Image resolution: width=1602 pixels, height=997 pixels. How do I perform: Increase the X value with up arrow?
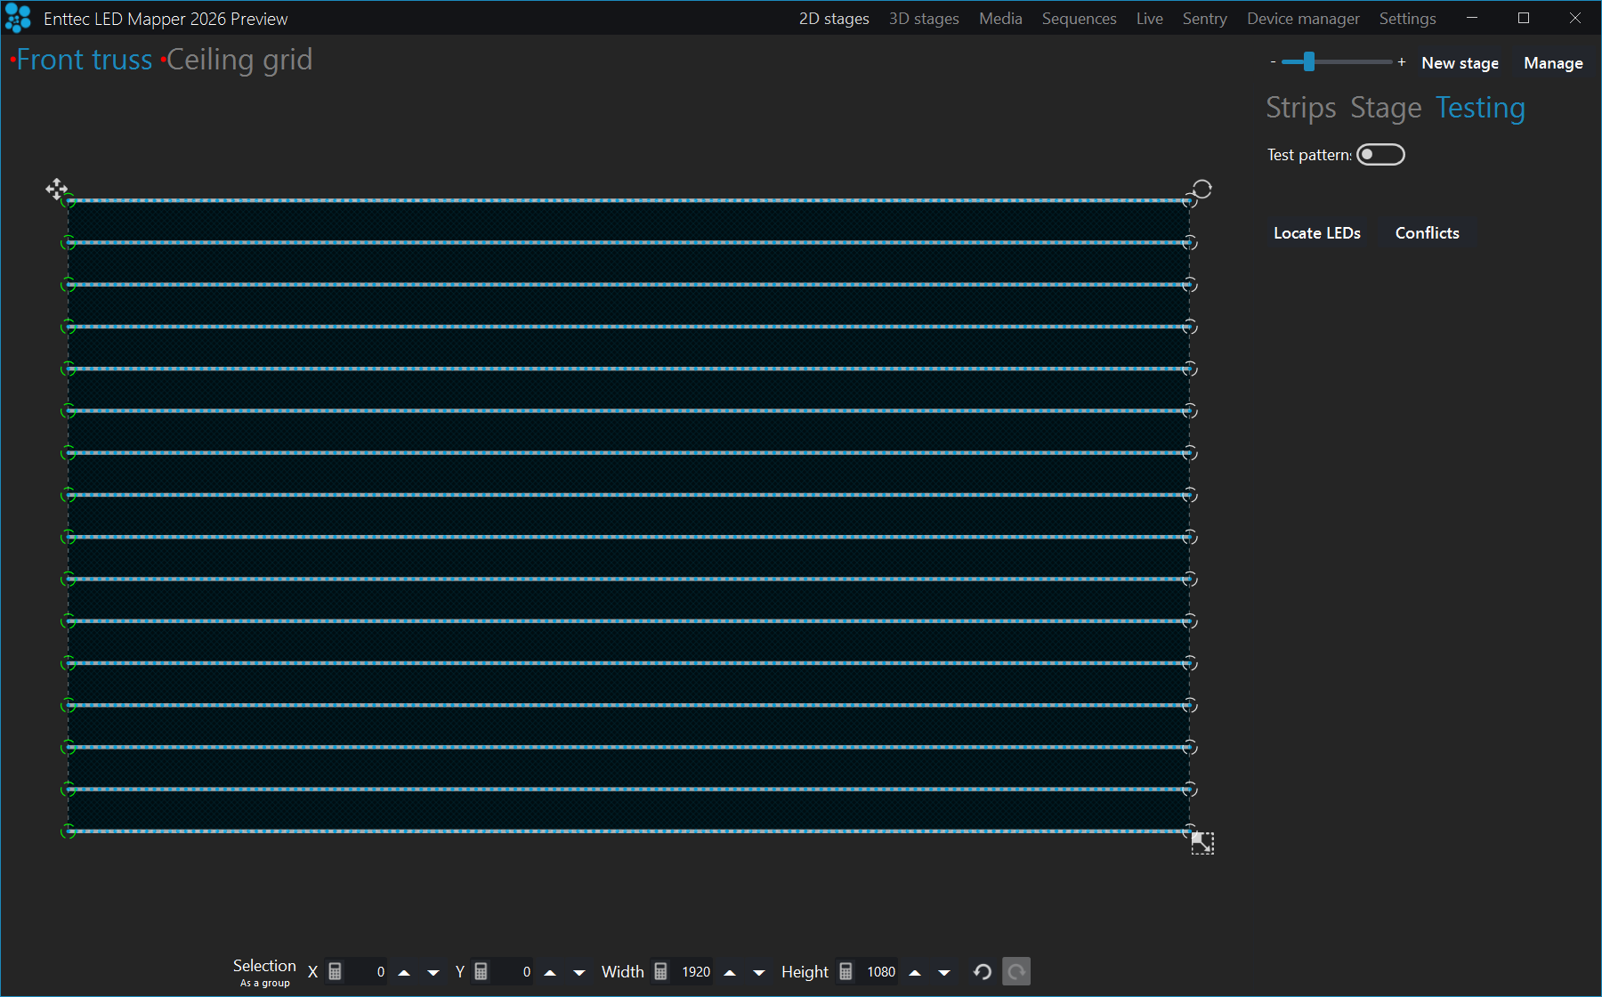404,972
